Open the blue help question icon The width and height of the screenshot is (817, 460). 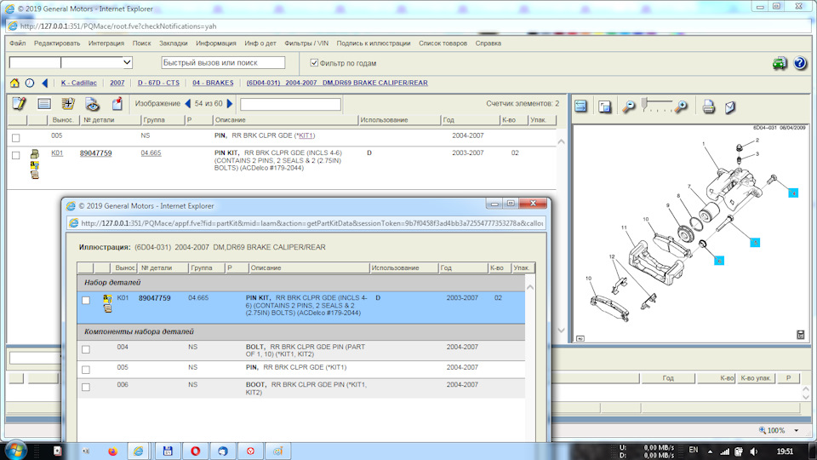click(x=800, y=63)
